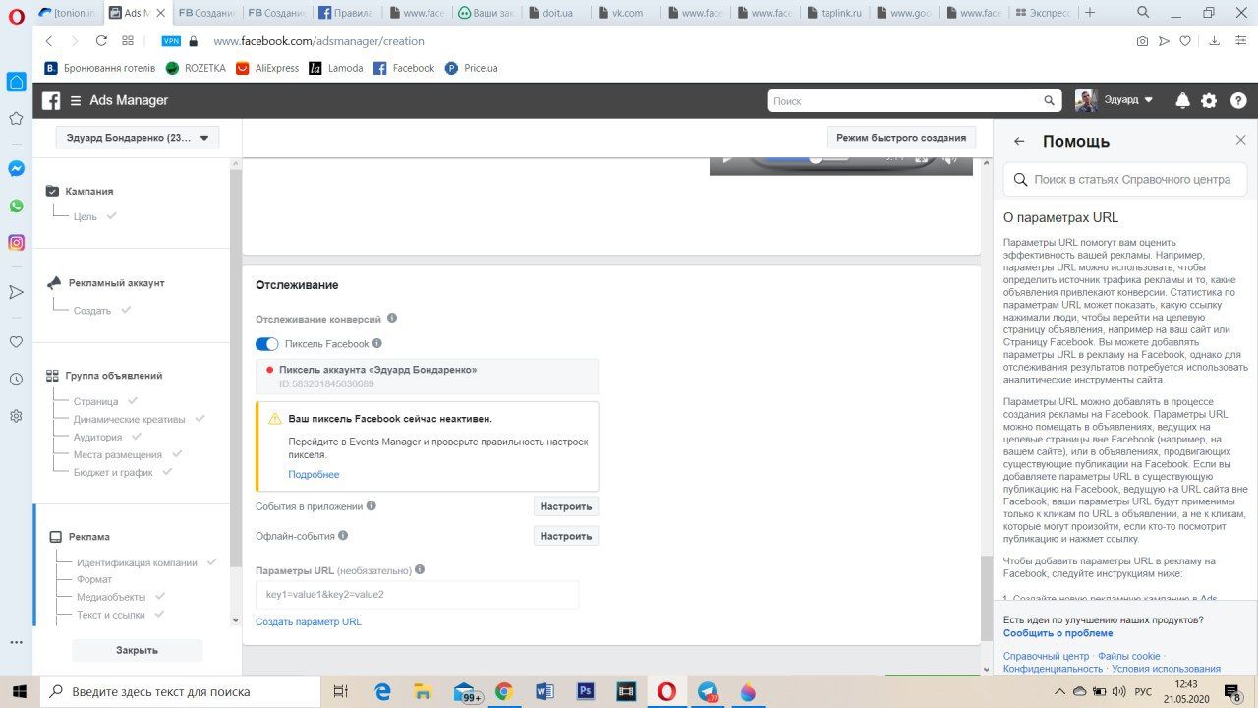Switch to the doit.ua browser tab
Image resolution: width=1258 pixels, height=708 pixels.
tap(557, 13)
